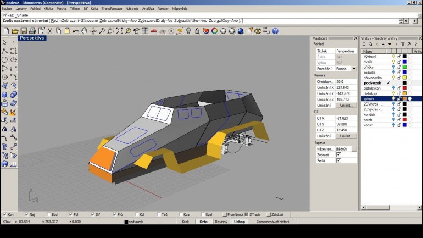Click Umístit button under Kamera

[x=346, y=105]
